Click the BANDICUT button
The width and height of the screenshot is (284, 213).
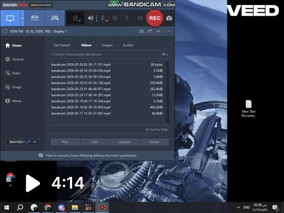[22, 142]
